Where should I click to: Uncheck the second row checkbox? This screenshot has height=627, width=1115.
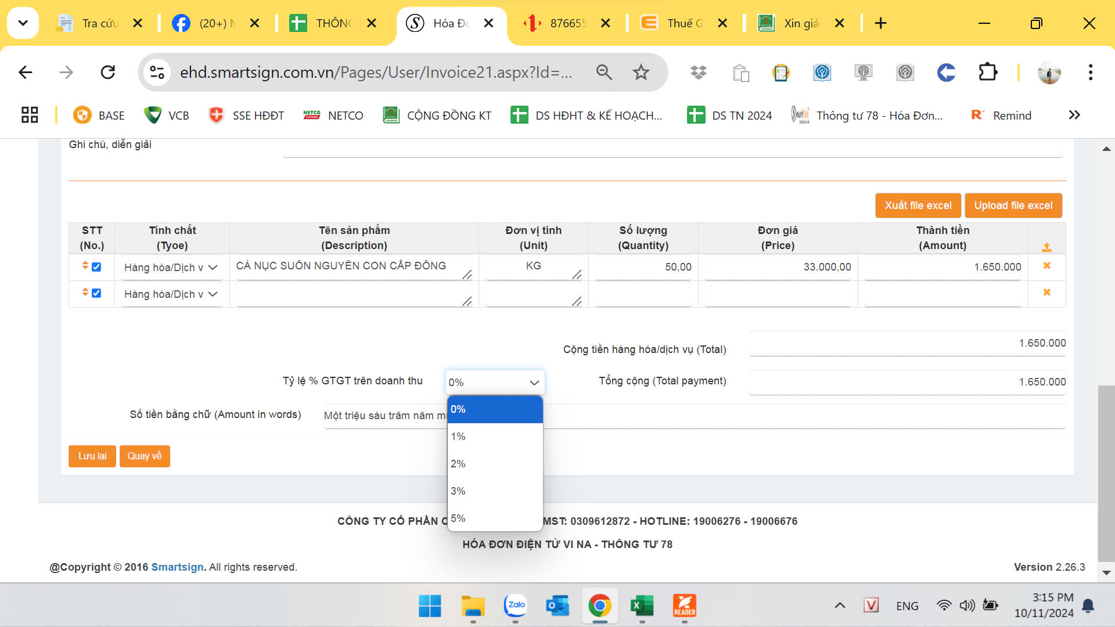point(96,294)
